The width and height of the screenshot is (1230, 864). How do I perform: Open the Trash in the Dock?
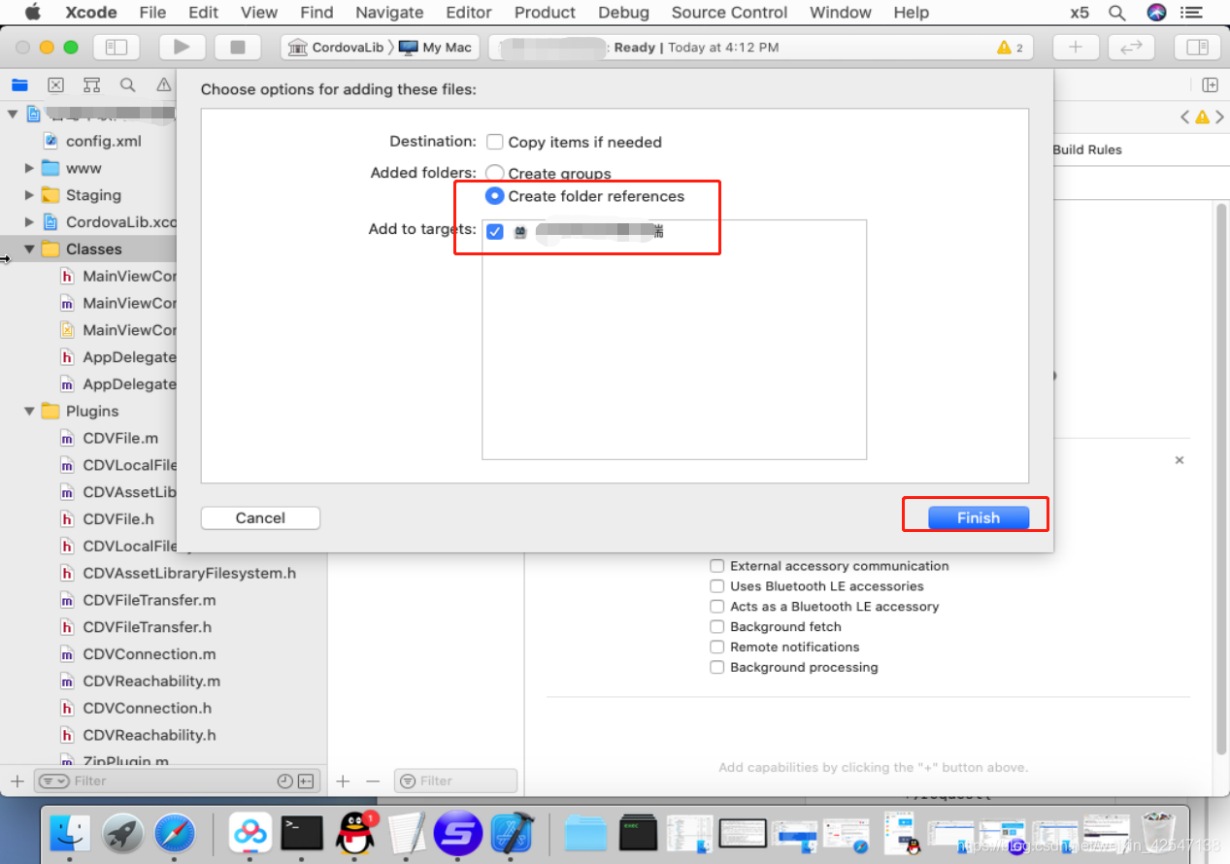coord(1159,833)
